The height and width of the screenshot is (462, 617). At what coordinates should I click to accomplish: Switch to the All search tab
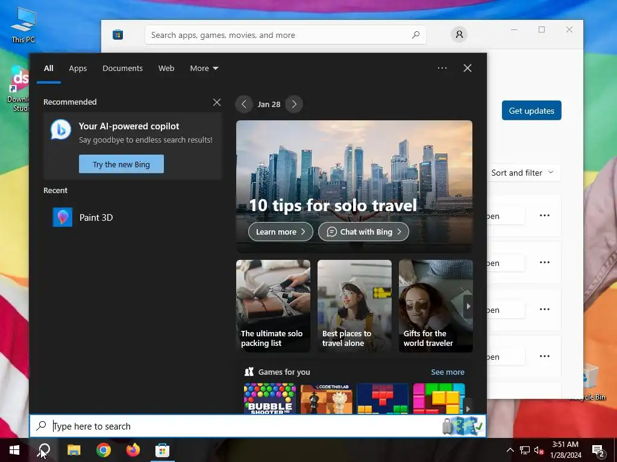tap(48, 69)
